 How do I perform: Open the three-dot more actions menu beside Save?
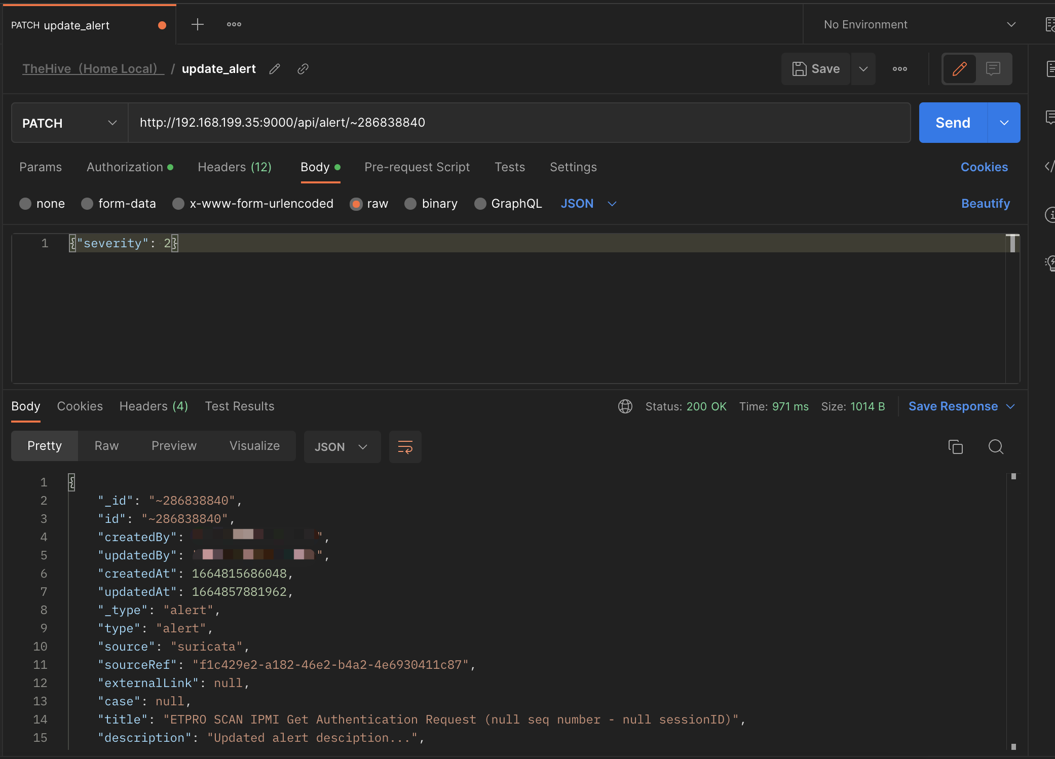pos(900,69)
